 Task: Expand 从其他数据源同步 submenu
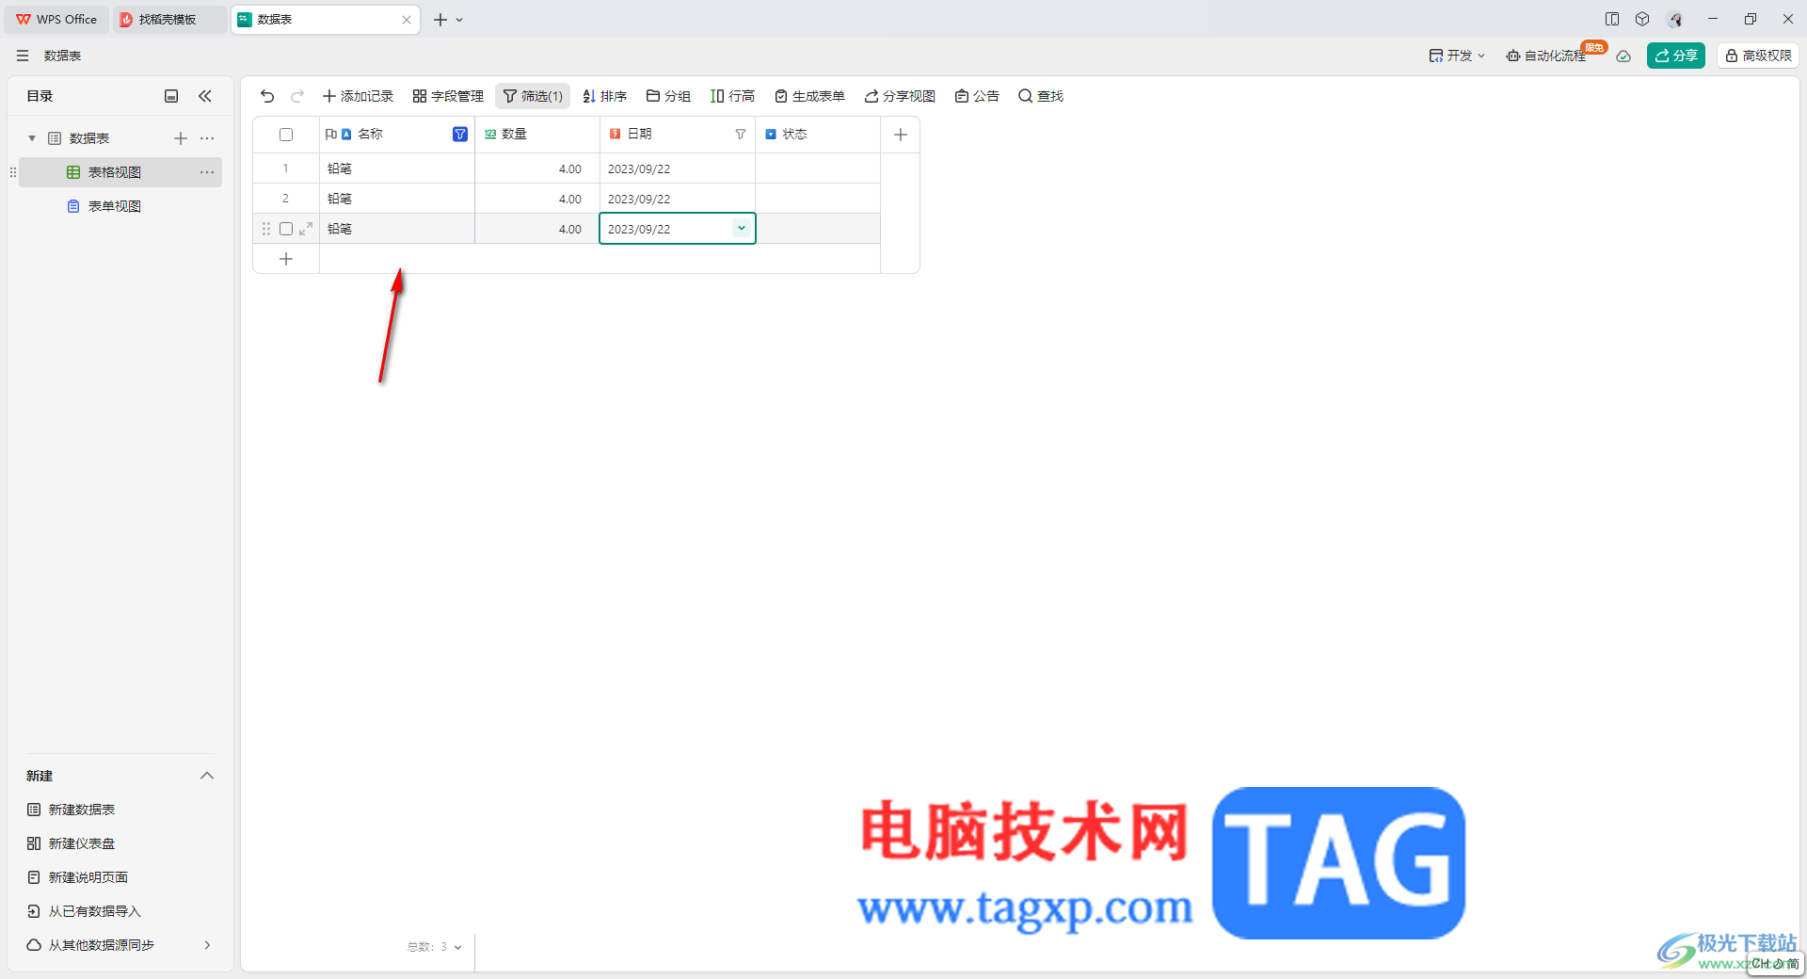click(207, 945)
